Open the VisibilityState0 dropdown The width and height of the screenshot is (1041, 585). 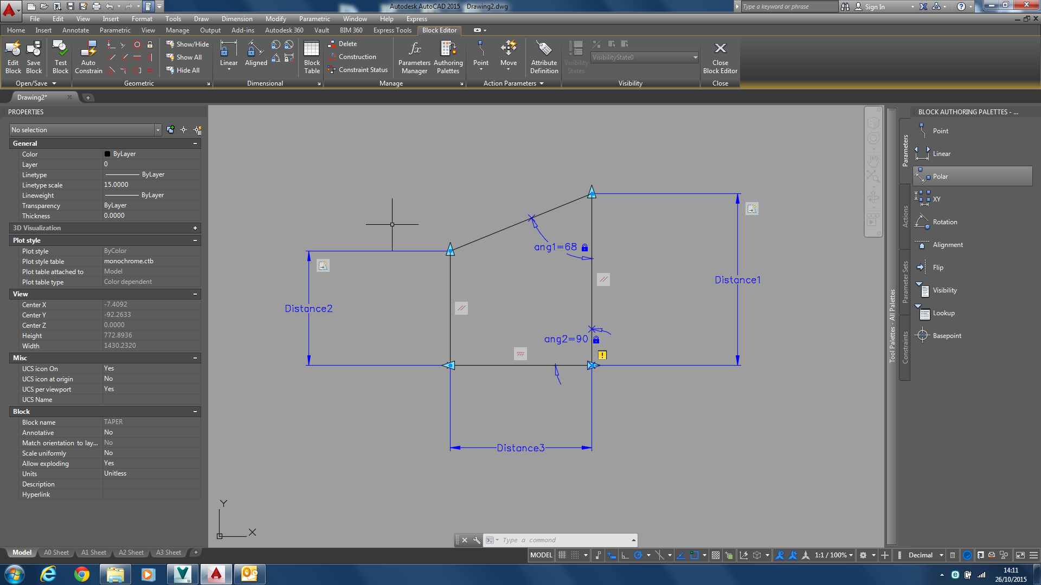(x=696, y=57)
